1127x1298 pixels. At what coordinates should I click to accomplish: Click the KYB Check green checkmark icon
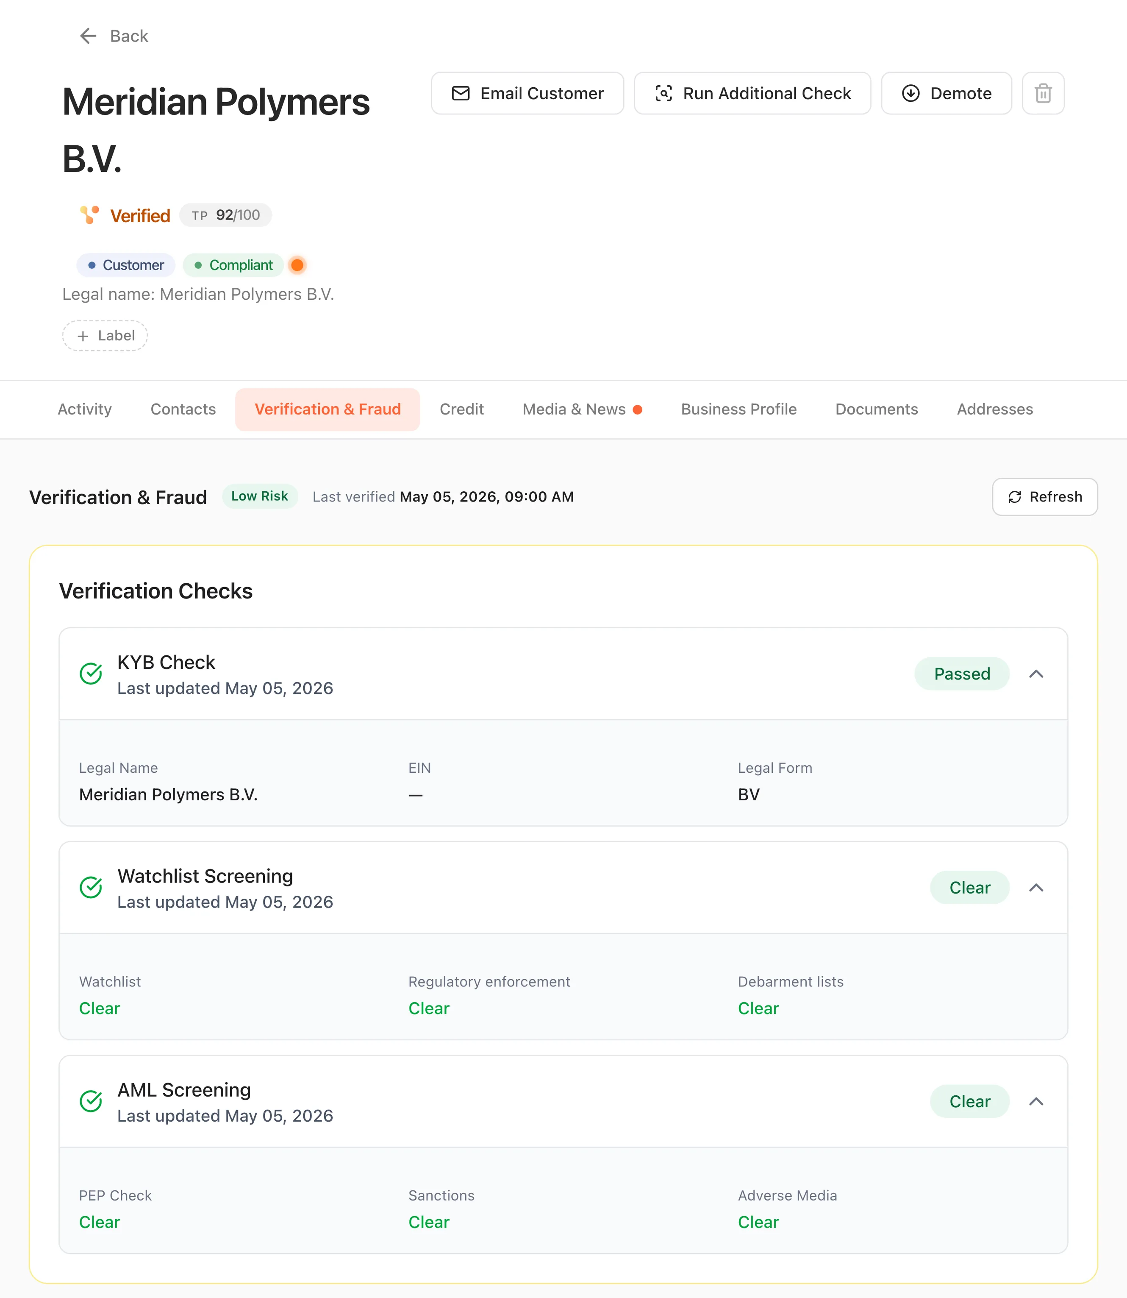click(91, 674)
